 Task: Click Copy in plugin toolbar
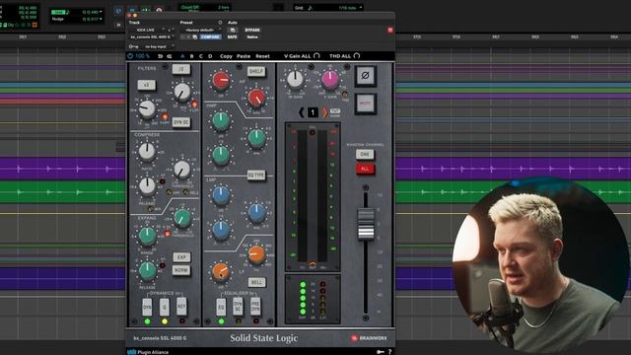(226, 56)
